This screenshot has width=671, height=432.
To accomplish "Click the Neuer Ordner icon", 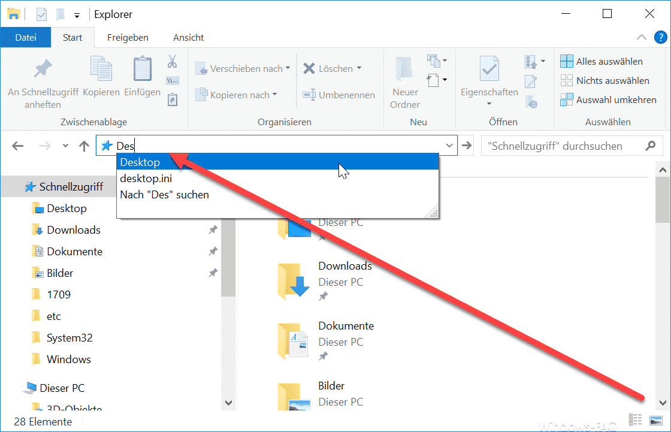I will tap(405, 70).
